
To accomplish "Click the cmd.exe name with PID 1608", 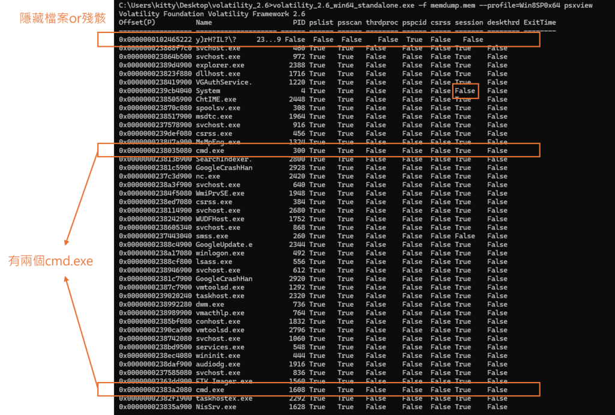I will (210, 390).
